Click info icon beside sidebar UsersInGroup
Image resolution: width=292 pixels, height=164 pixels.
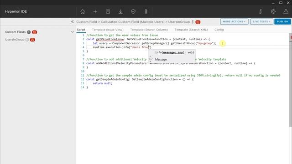pos(27,40)
